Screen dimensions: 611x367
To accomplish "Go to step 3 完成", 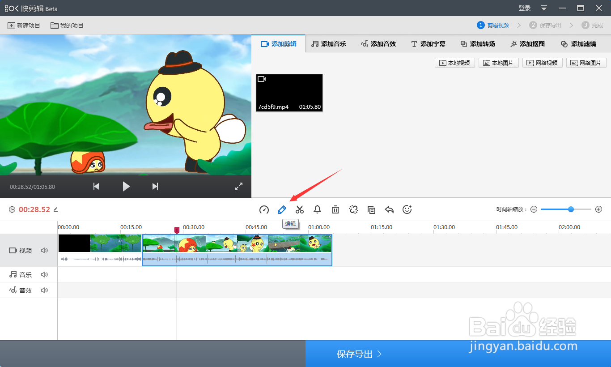I will [x=593, y=25].
